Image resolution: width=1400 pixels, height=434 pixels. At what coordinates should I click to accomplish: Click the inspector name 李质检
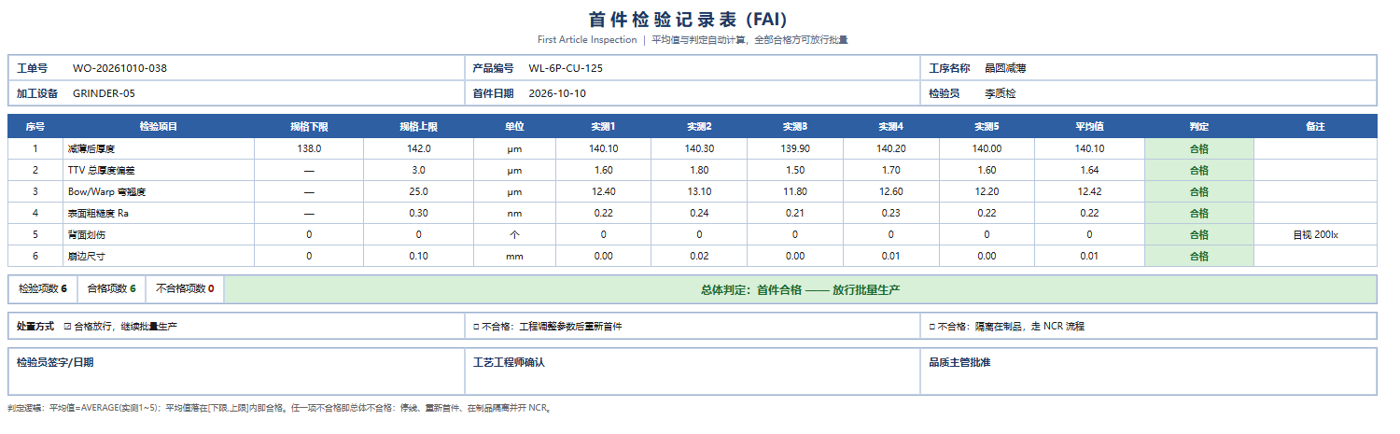coord(1000,93)
